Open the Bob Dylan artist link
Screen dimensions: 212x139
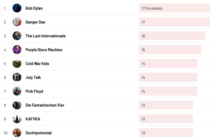[34, 8]
